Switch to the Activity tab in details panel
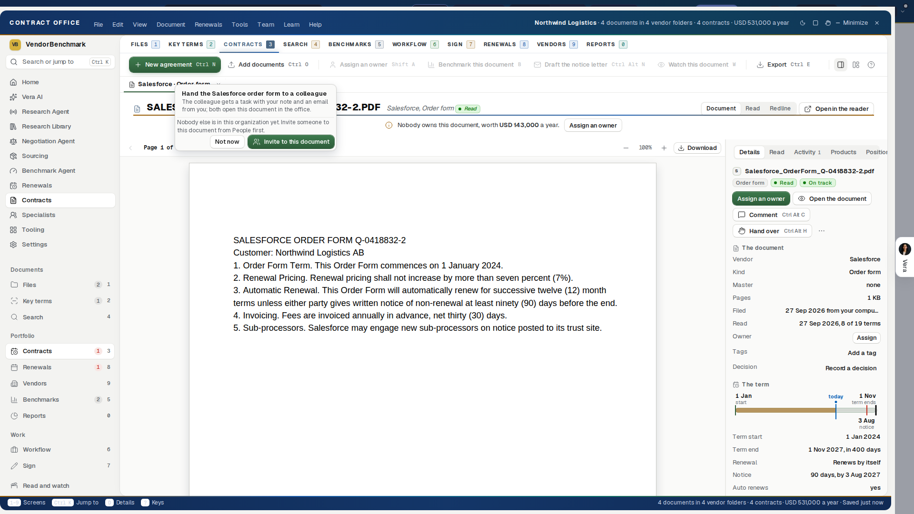The height and width of the screenshot is (514, 914). [807, 152]
